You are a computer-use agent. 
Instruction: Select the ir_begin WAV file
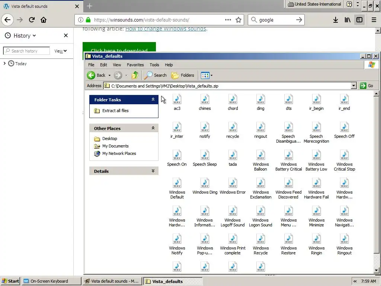(x=316, y=102)
